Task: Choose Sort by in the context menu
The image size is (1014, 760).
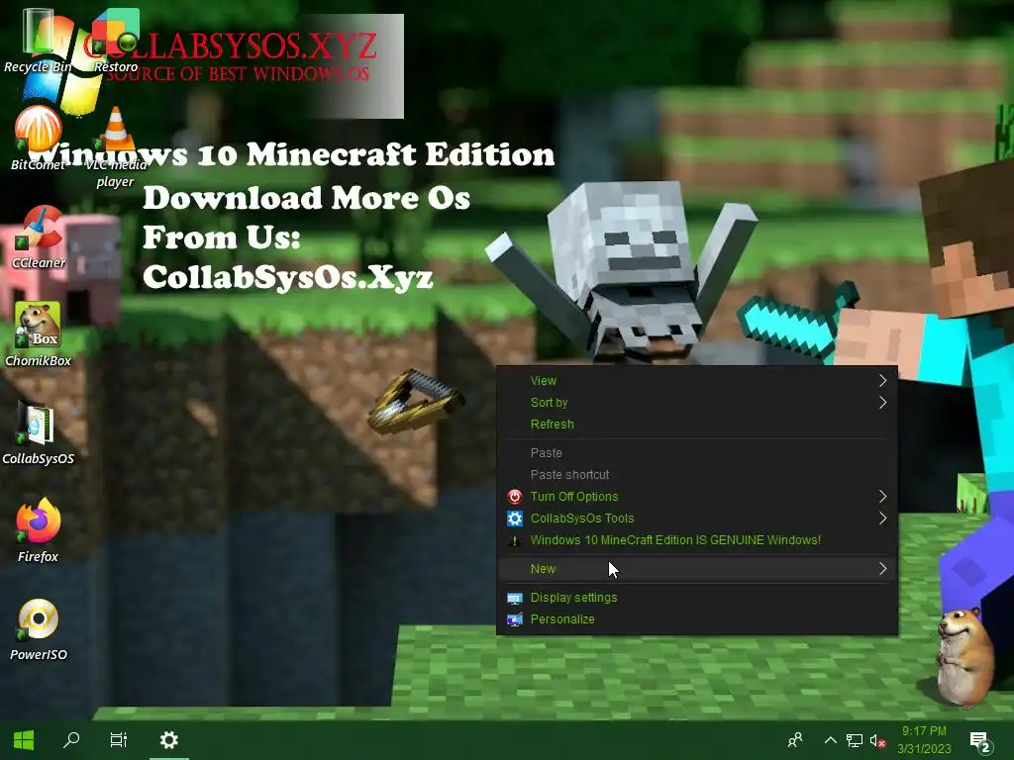Action: click(x=697, y=403)
